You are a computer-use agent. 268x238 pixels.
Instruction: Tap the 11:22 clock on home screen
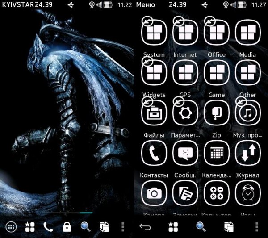[125, 5]
